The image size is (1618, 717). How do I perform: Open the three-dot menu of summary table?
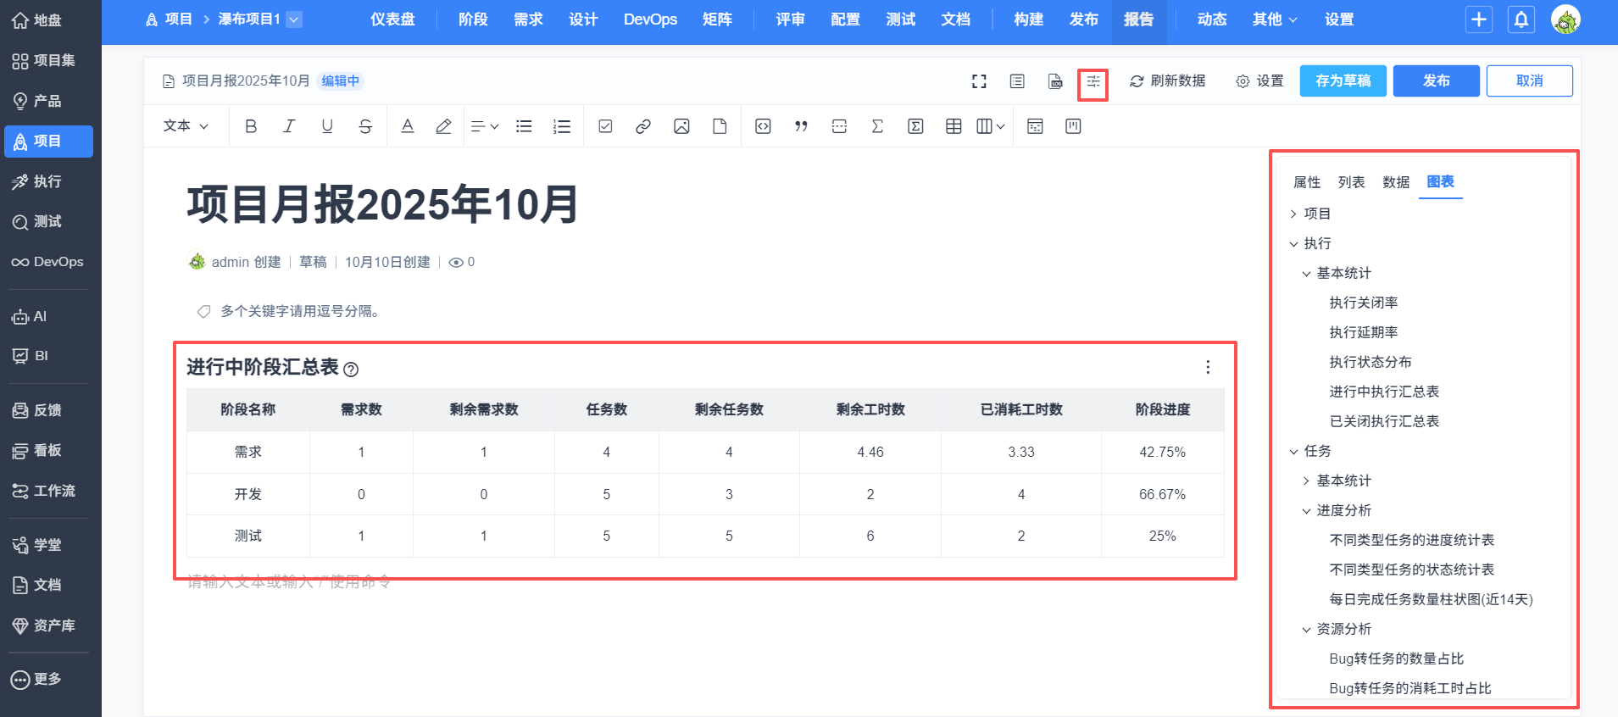(x=1208, y=367)
